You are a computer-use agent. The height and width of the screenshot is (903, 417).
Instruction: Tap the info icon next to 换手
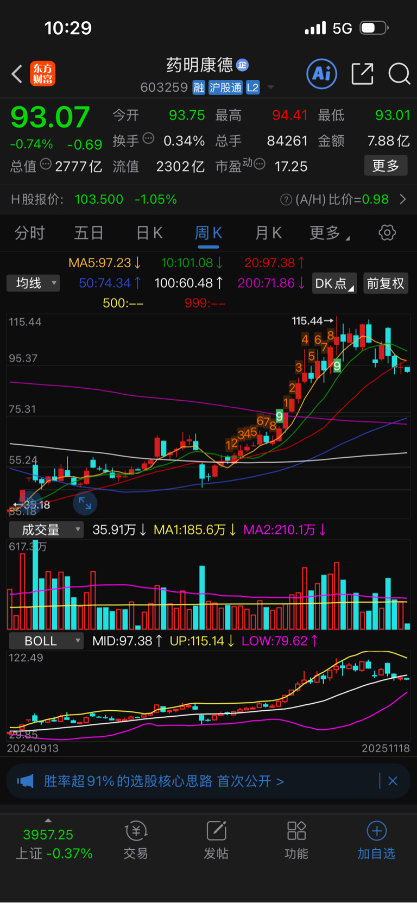(148, 138)
